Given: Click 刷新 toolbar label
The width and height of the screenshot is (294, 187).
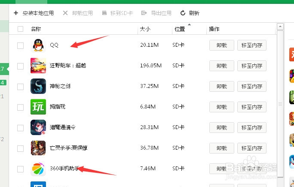Looking at the screenshot, I should pyautogui.click(x=194, y=13).
